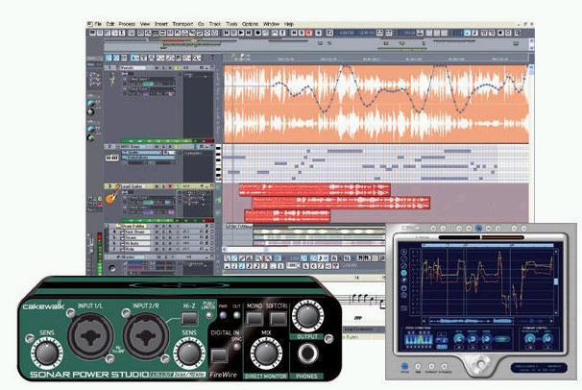Open the Process menu
The width and height of the screenshot is (582, 390).
click(x=127, y=24)
